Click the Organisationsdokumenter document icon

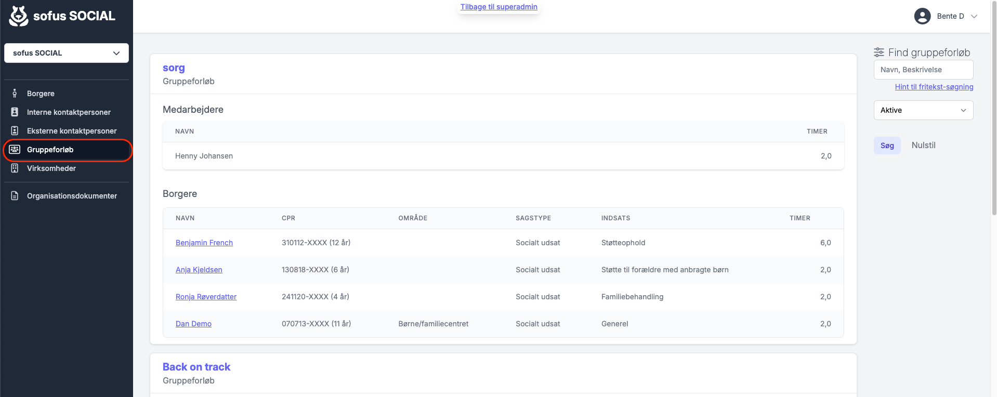15,196
